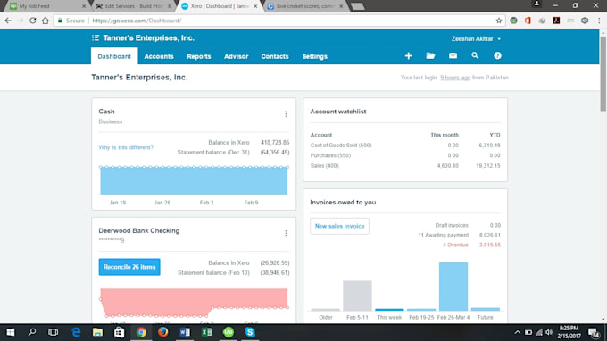Image resolution: width=607 pixels, height=341 pixels.
Task: Open 'Why is this different?' link
Action: (126, 147)
